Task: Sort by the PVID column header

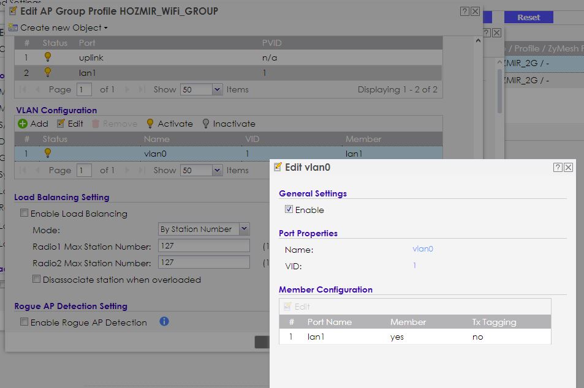Action: pos(271,43)
